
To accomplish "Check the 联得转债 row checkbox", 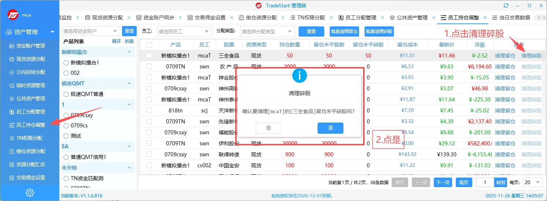I will (x=149, y=155).
